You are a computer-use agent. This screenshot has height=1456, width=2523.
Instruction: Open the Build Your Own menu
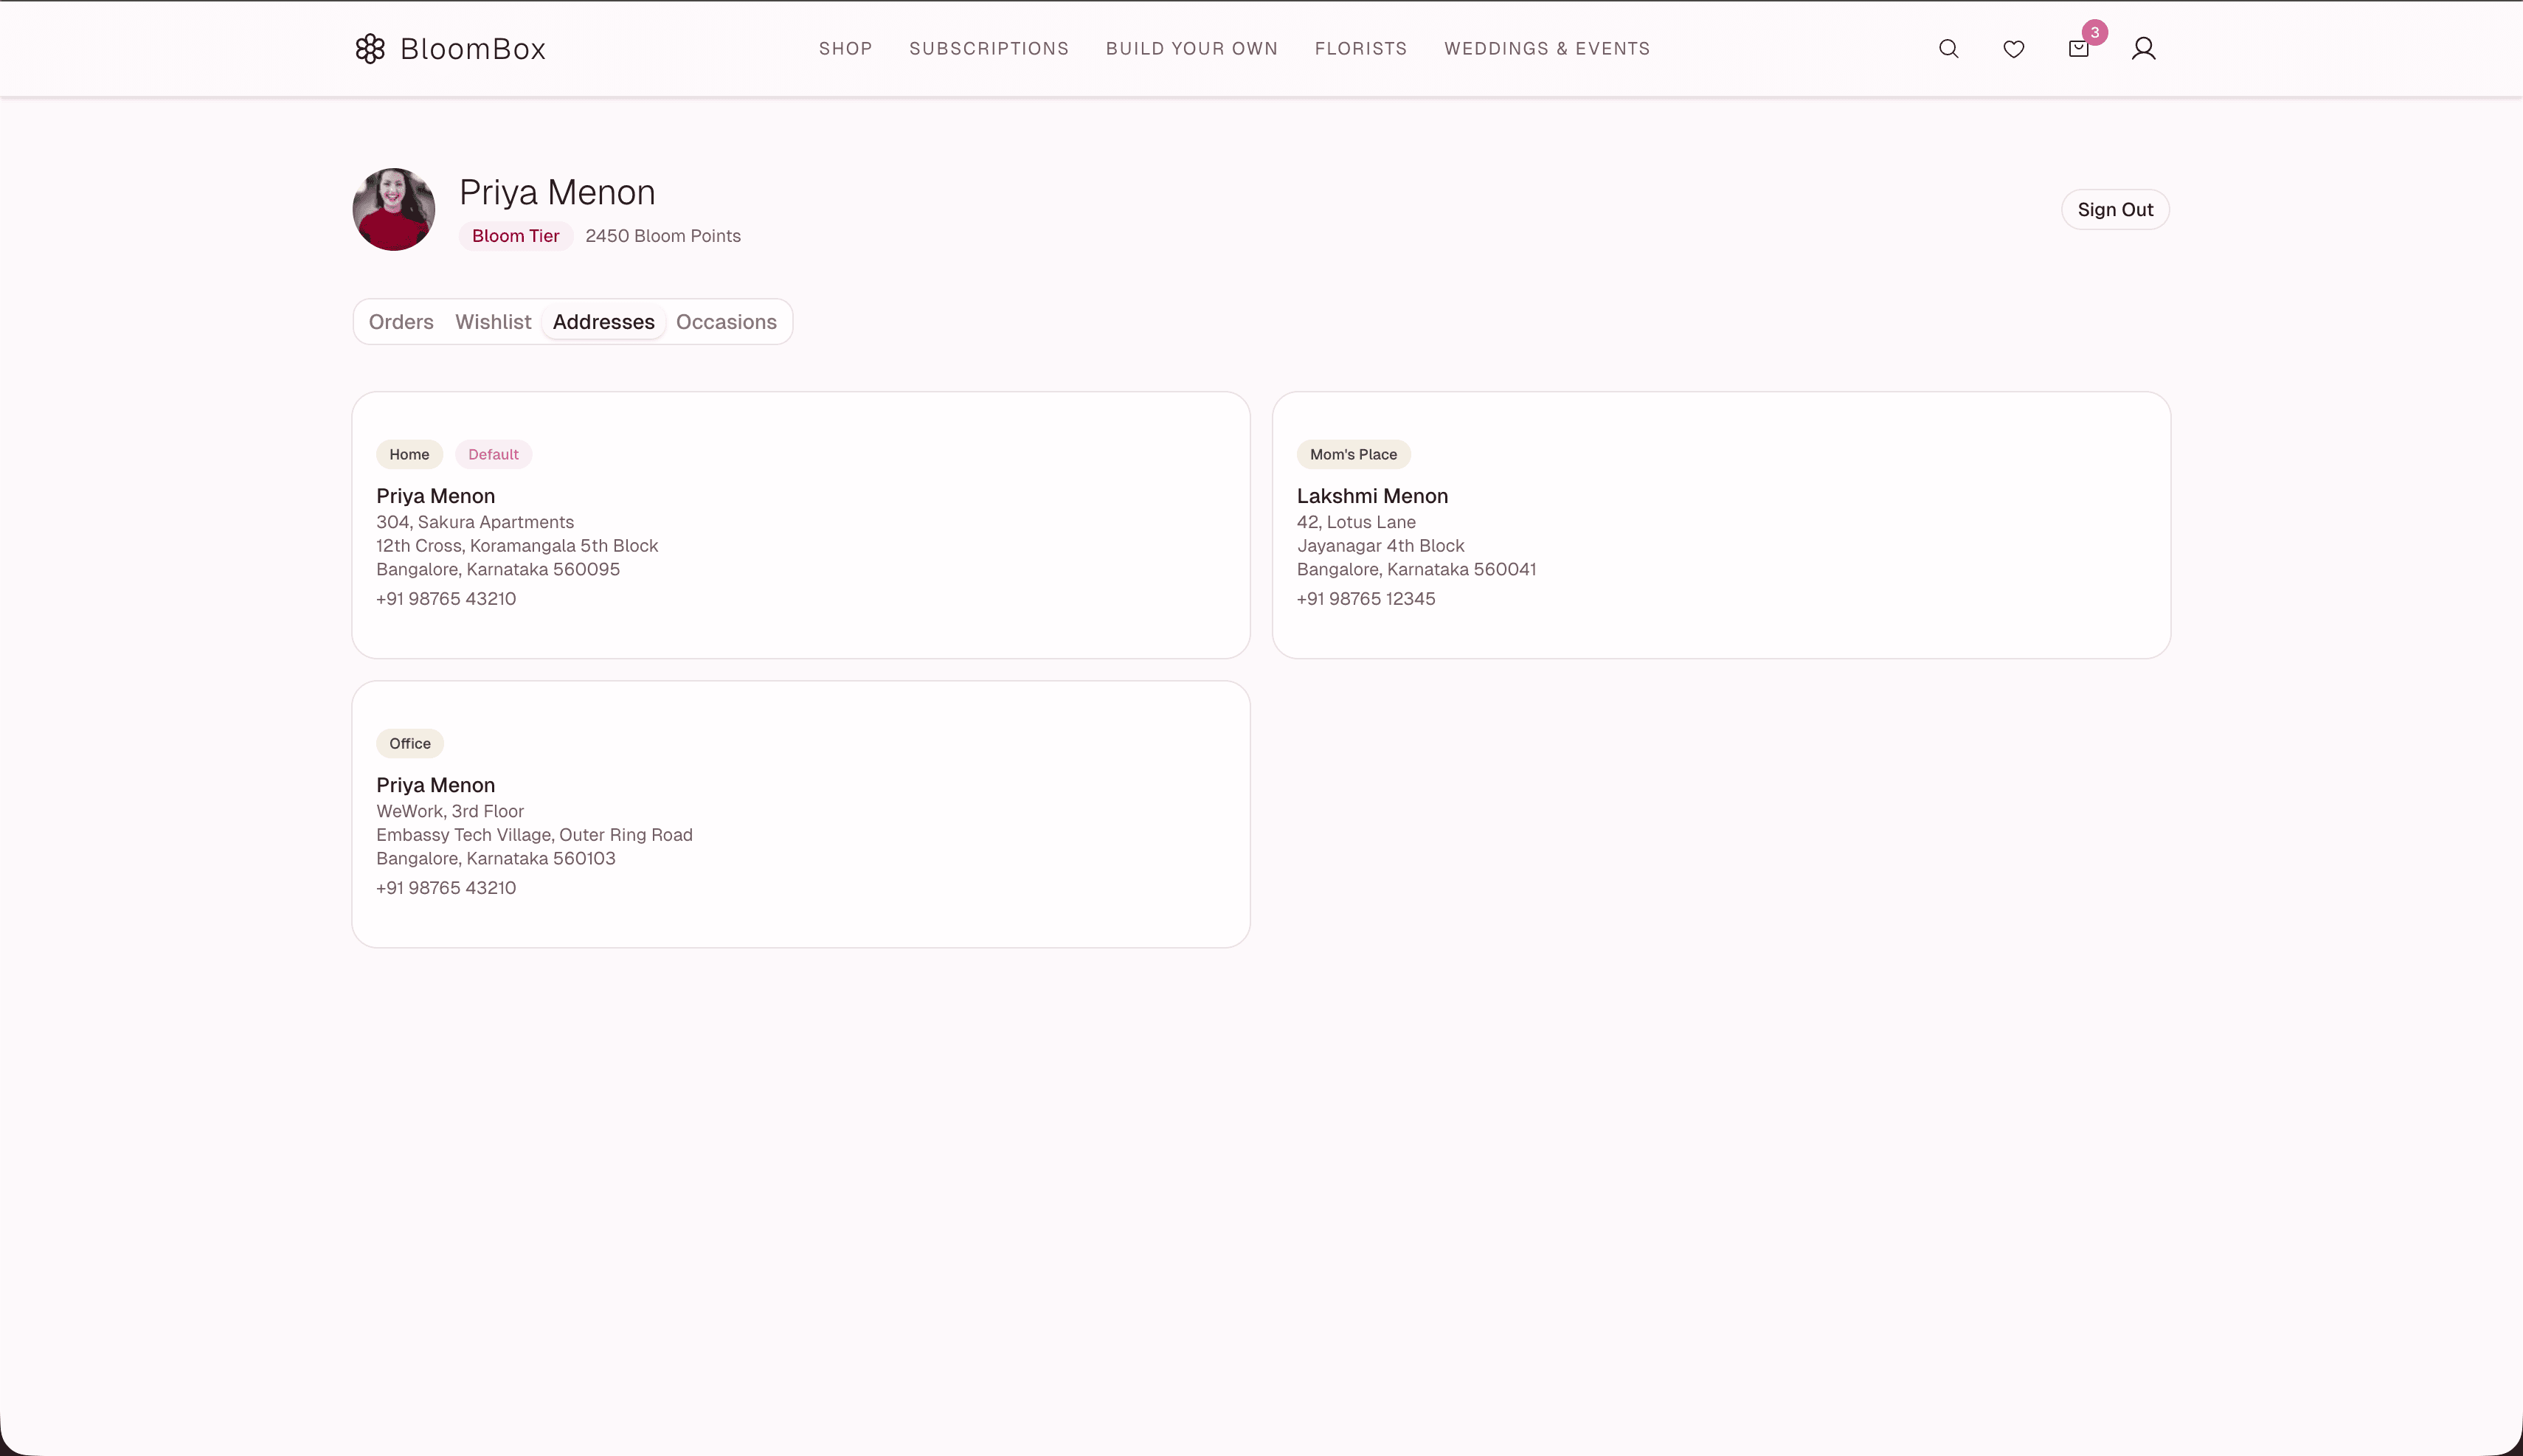(1192, 48)
